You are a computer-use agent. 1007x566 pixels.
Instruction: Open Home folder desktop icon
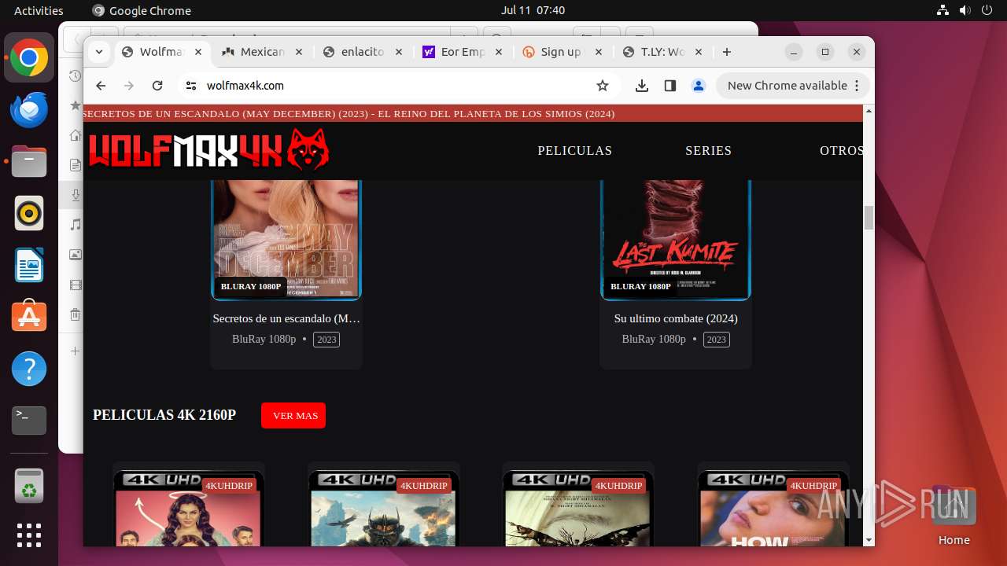954,516
